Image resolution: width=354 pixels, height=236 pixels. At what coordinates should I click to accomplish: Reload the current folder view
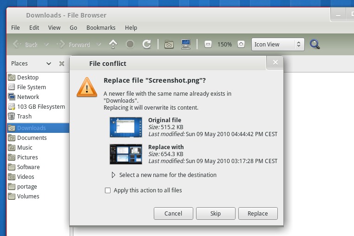click(x=147, y=44)
